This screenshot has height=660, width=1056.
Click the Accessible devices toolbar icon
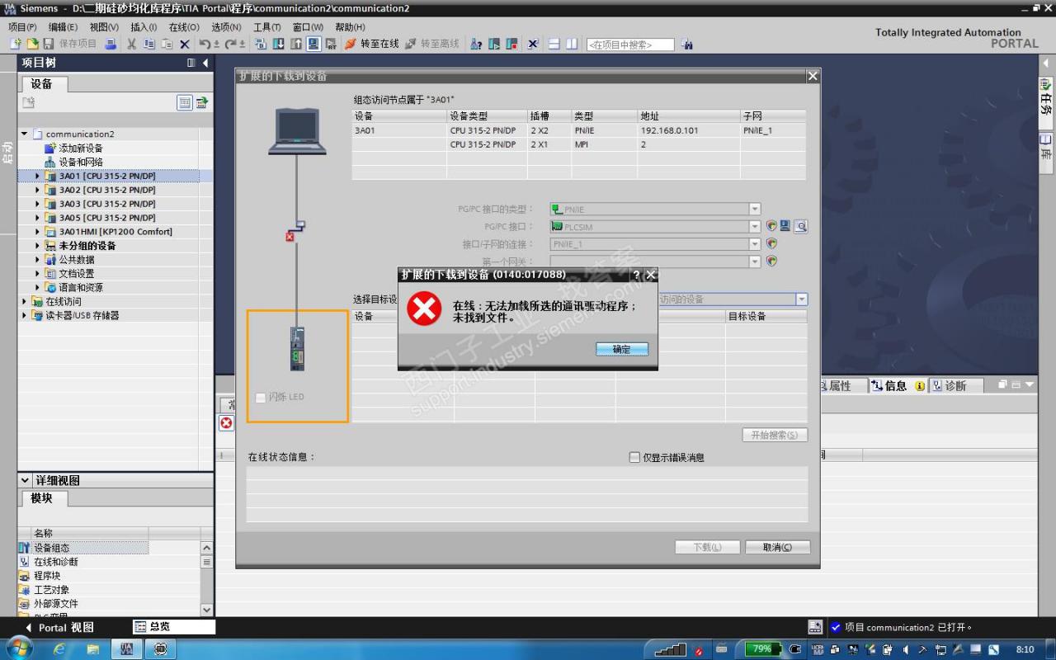476,44
